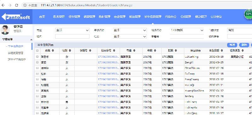The width and height of the screenshot is (252, 115).
Task: Open the 招生管理 top menu
Action: click(x=74, y=17)
